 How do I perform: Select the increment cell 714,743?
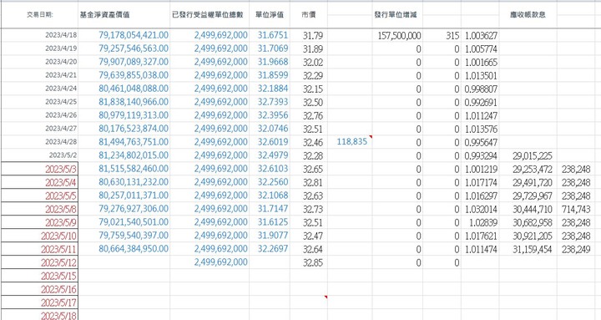576,209
